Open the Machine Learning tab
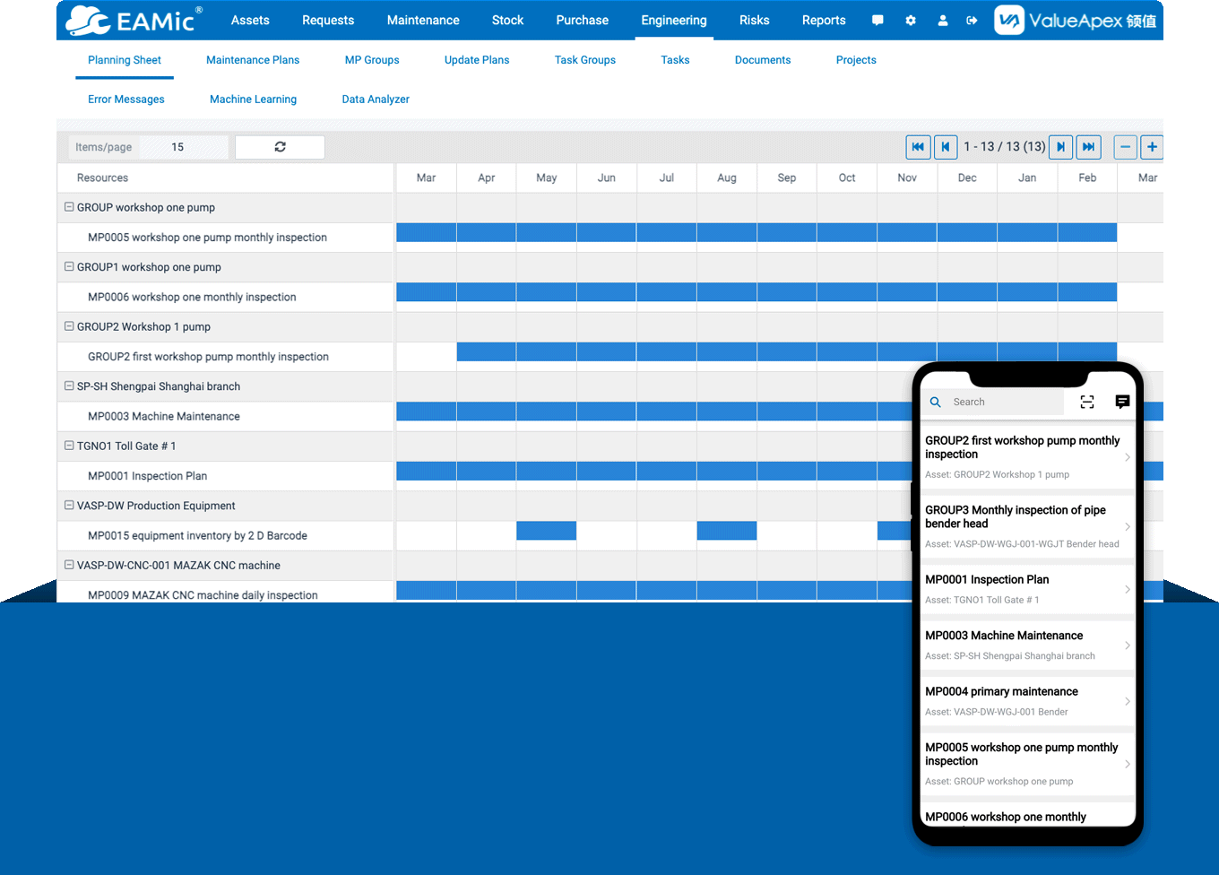The height and width of the screenshot is (875, 1219). pos(253,99)
